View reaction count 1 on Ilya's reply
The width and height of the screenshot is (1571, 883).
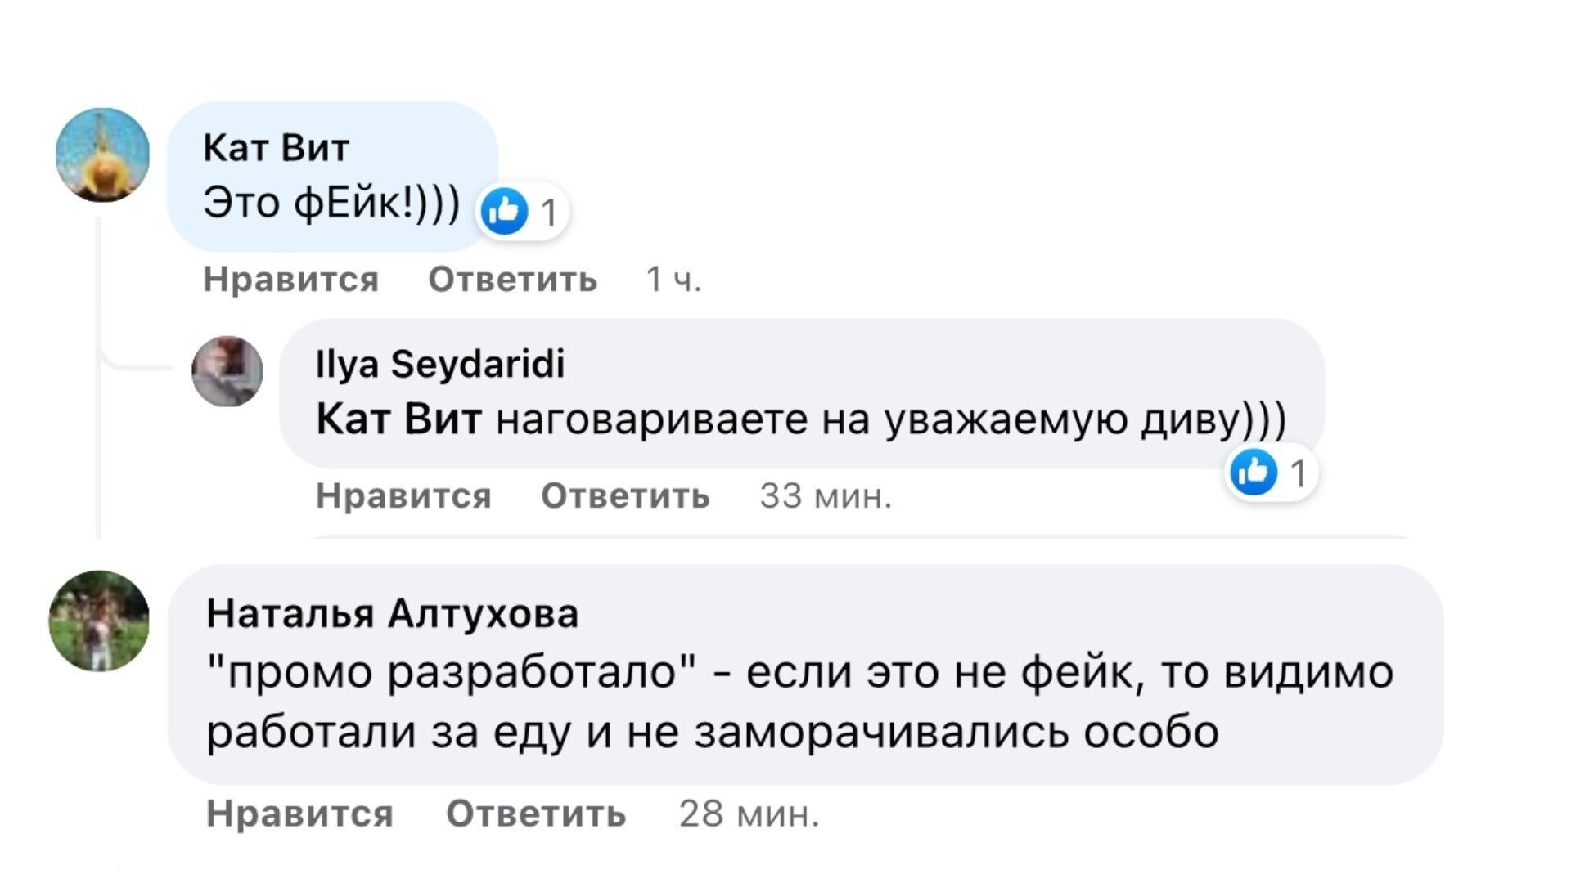1298,473
